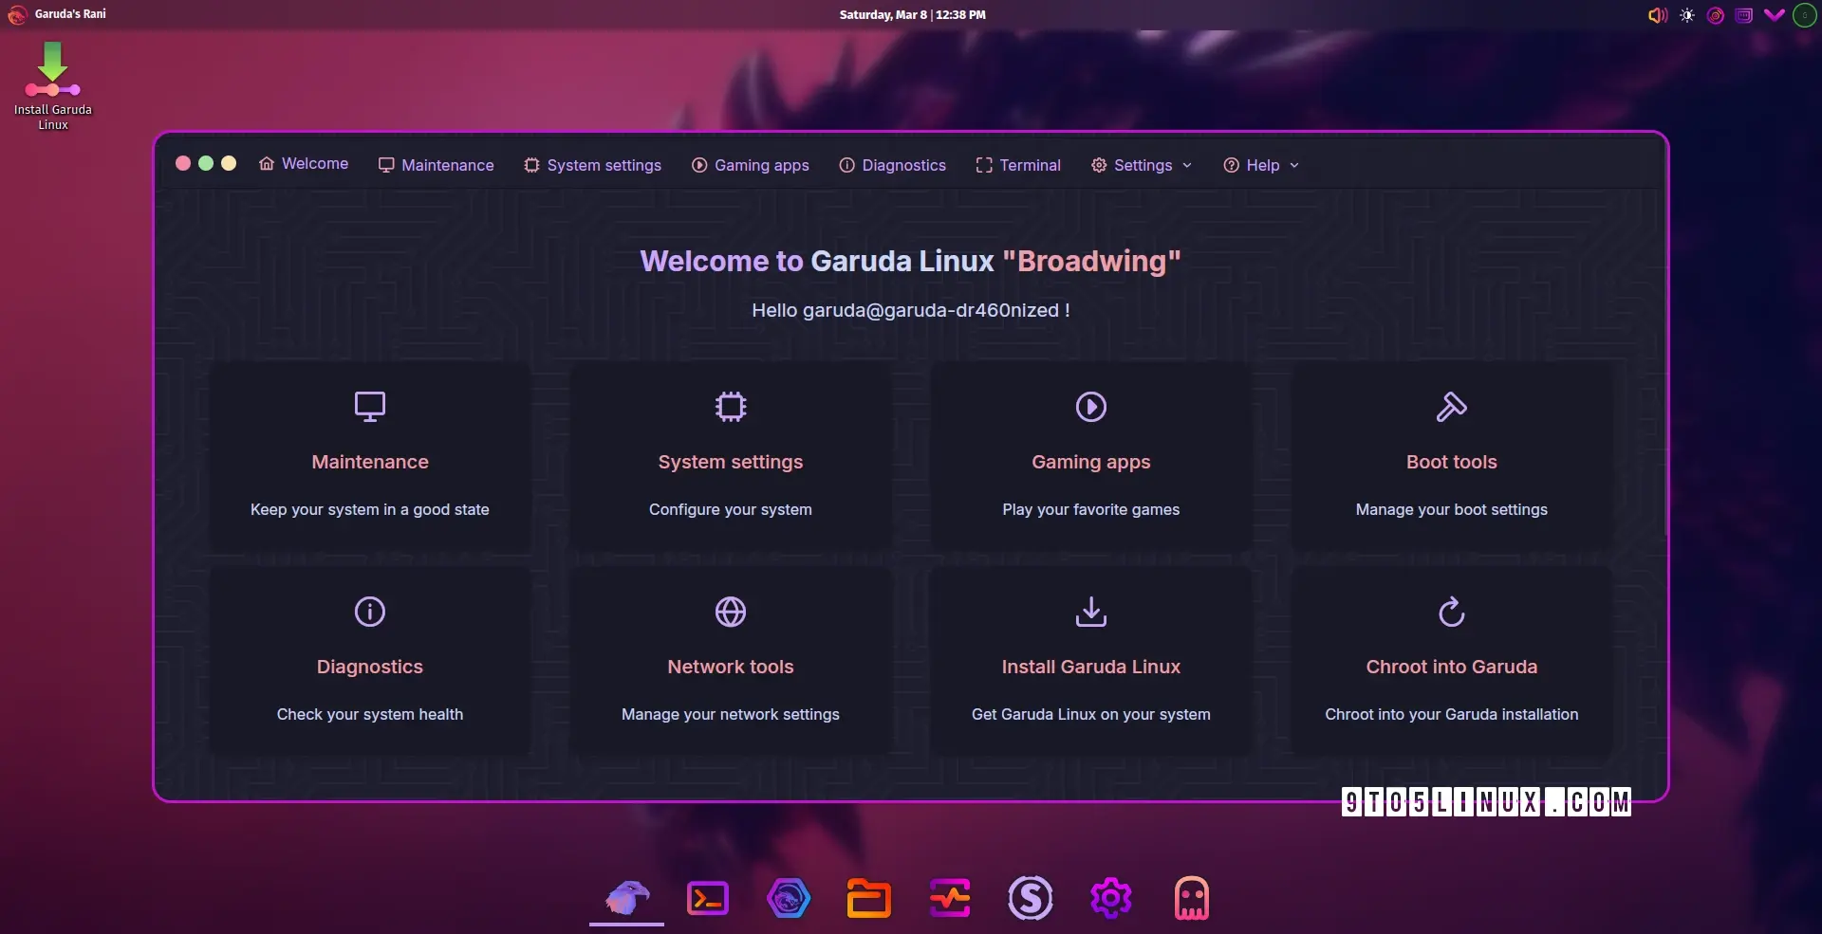Click the green circle tray icon
The width and height of the screenshot is (1822, 934).
coord(1805,15)
